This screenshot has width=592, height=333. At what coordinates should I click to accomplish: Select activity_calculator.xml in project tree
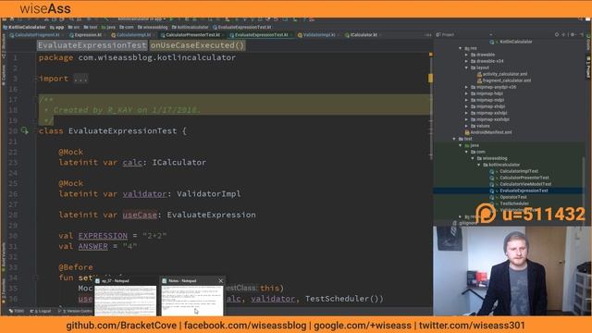(x=505, y=74)
